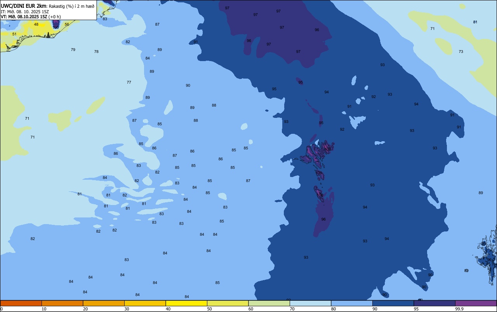Viewport: 497px width, 312px height.
Task: Click the humidity value 48 on the yellow area
Action: tap(36, 25)
